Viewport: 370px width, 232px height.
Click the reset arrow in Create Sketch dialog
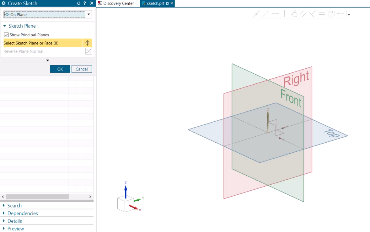78,3
